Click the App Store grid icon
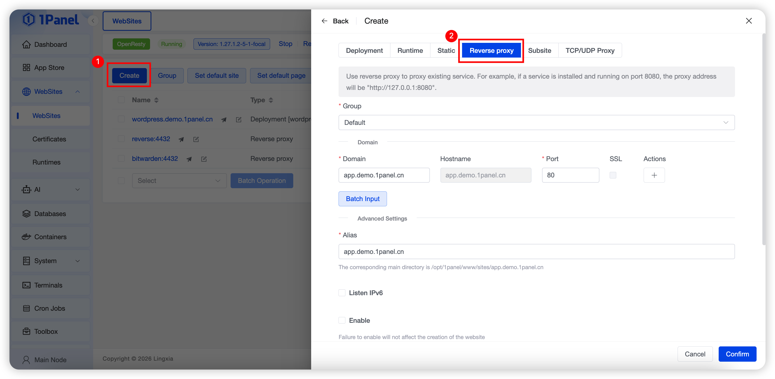 pos(27,68)
